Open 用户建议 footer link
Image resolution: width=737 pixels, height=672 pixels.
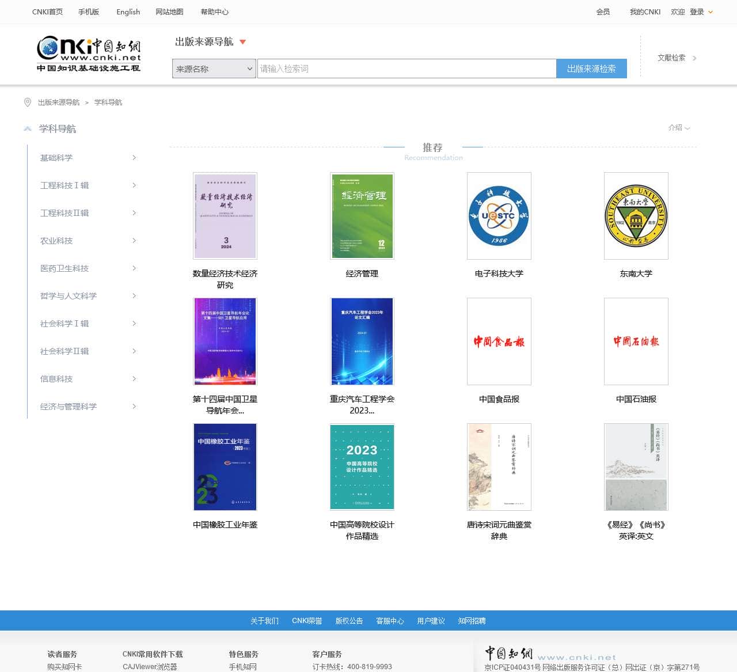[431, 621]
